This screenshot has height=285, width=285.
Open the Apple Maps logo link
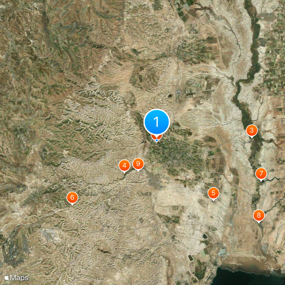tap(16, 278)
